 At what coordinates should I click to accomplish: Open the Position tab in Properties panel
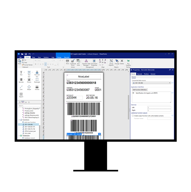(x=146, y=74)
